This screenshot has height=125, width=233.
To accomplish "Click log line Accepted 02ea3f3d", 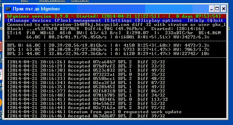I will [86, 83].
